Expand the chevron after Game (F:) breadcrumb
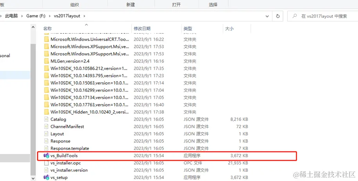The height and width of the screenshot is (181, 358). point(50,16)
